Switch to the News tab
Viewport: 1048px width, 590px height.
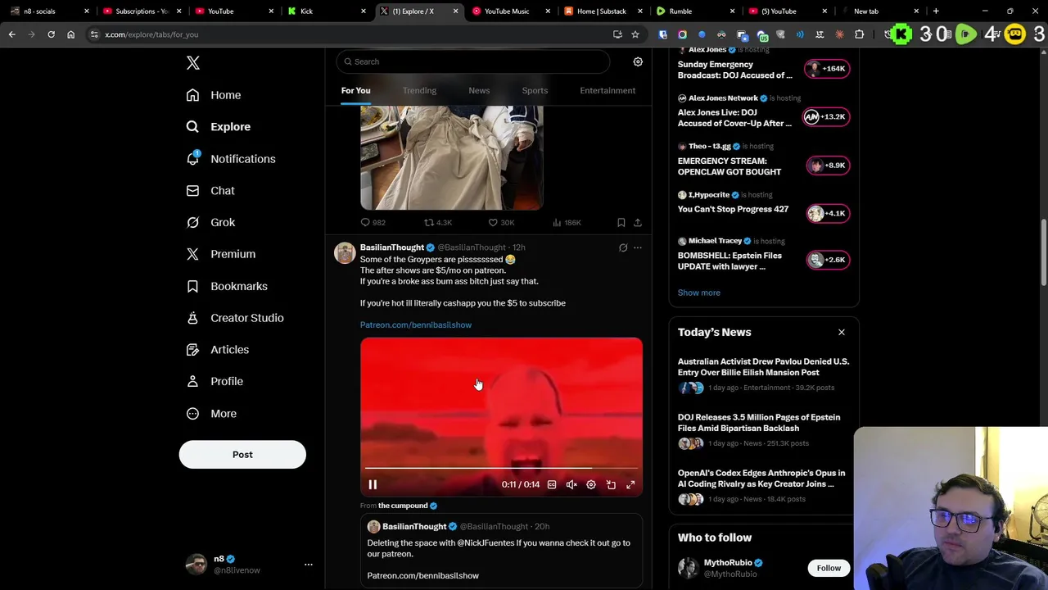click(x=479, y=90)
